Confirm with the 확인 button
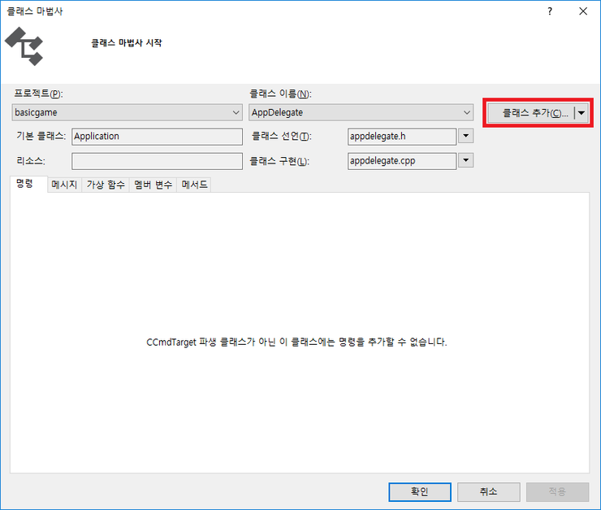Screen dimensions: 601x510 tap(419, 492)
